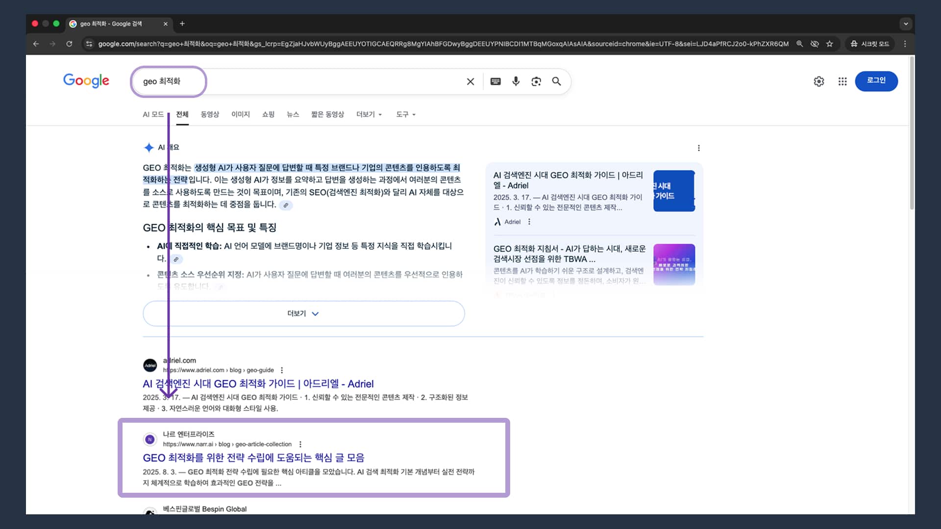Click the voice search microphone icon
941x529 pixels.
tap(516, 81)
